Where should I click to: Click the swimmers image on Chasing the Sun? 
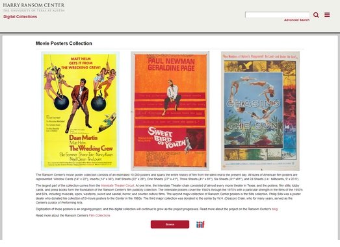pos(254,110)
